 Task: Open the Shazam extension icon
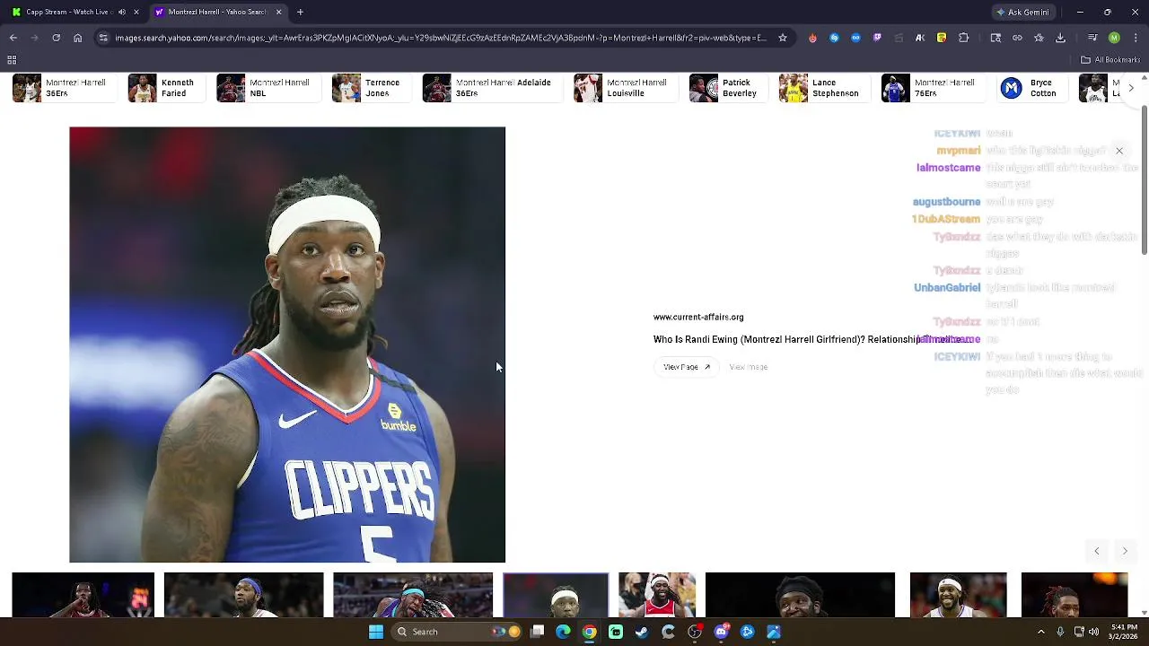pyautogui.click(x=834, y=38)
